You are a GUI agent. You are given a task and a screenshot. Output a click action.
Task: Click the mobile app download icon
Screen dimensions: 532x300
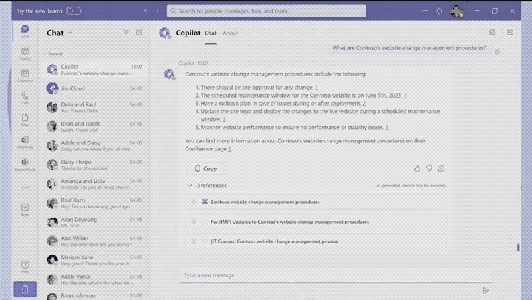click(x=25, y=289)
